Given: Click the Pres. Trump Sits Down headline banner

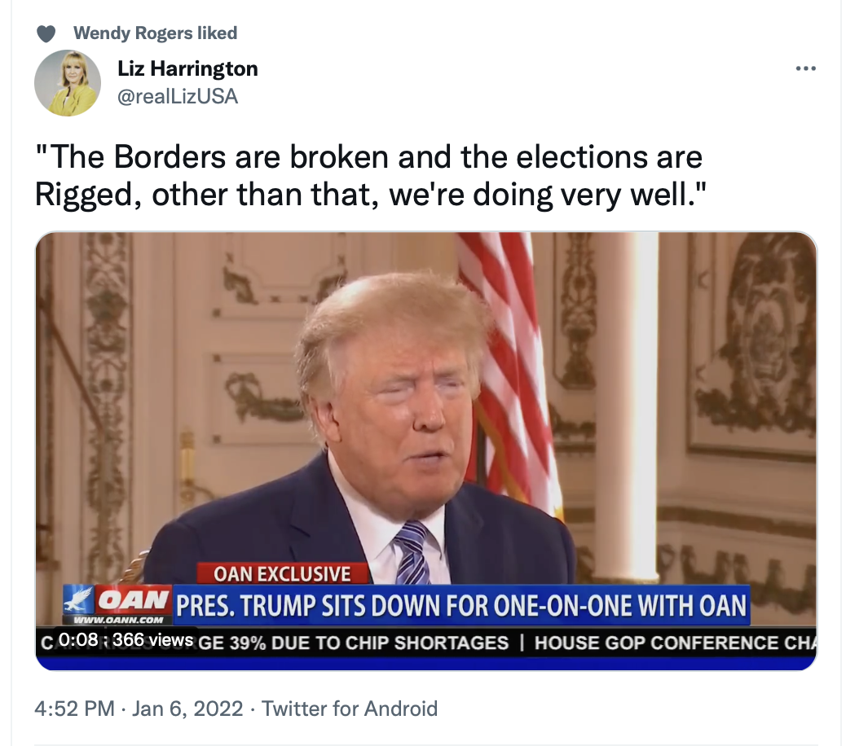Looking at the screenshot, I should pos(461,605).
